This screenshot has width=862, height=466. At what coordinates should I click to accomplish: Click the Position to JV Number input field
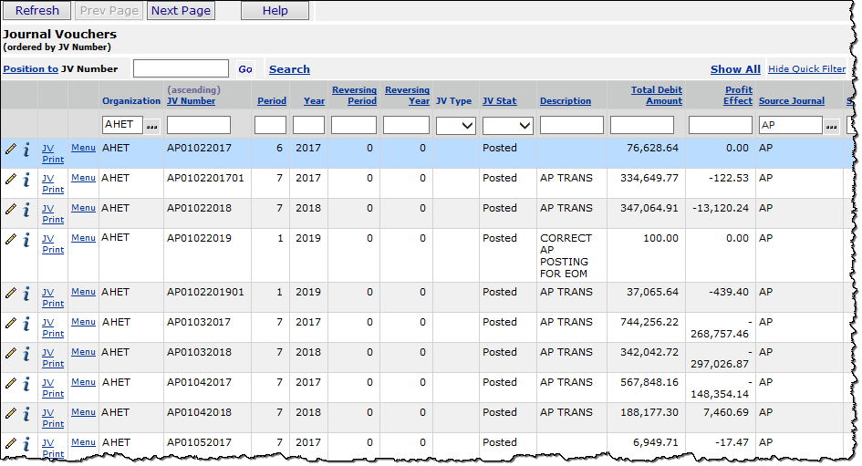click(x=181, y=68)
